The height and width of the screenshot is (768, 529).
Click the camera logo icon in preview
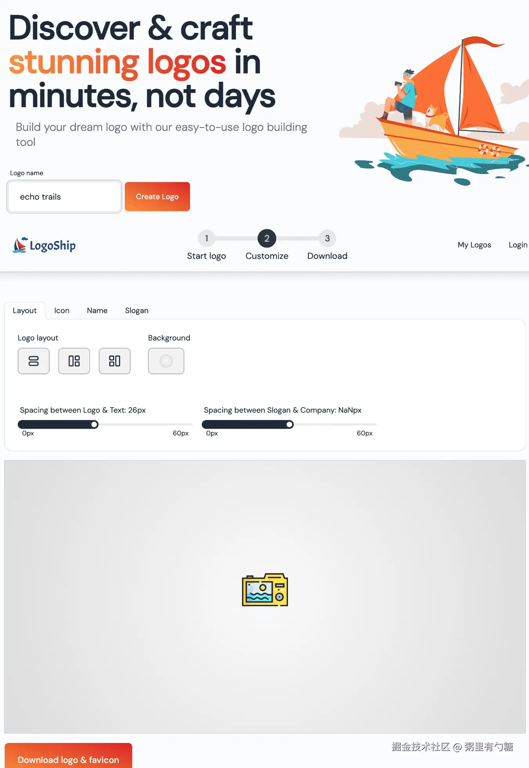pos(265,590)
